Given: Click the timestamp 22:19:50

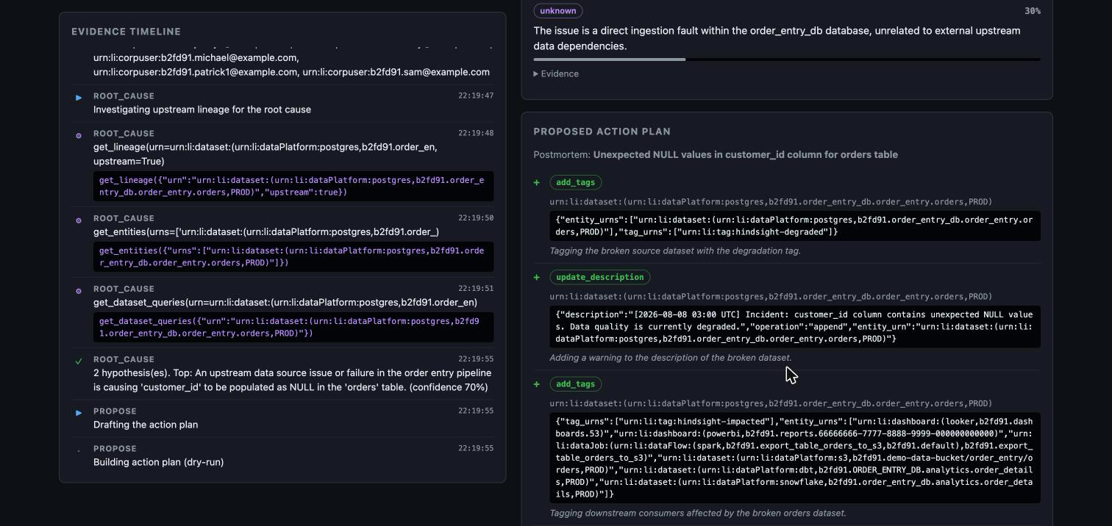Looking at the screenshot, I should (476, 218).
